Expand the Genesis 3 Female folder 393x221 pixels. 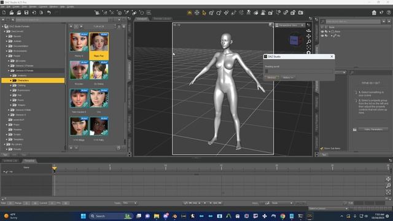tap(9, 66)
